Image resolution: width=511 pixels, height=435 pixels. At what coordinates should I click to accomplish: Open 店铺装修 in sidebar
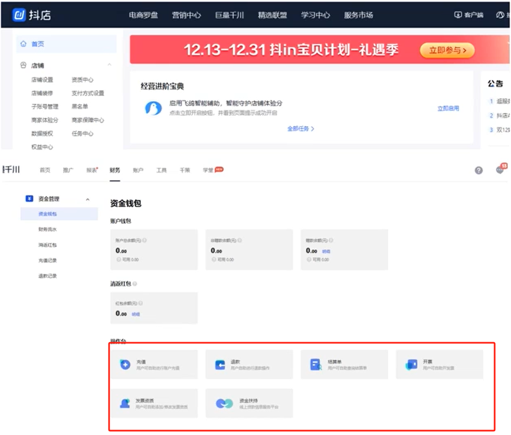42,93
